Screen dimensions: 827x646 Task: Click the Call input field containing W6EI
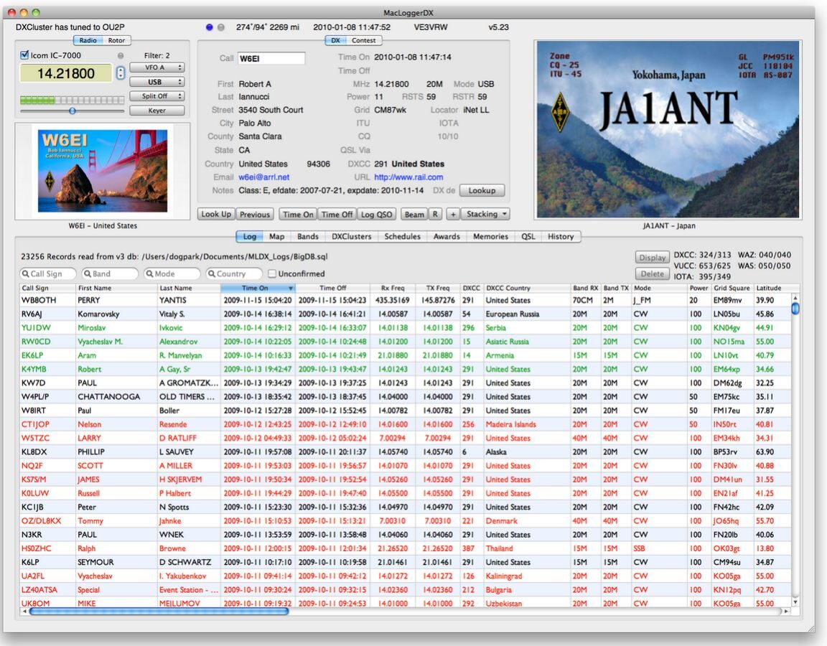271,58
